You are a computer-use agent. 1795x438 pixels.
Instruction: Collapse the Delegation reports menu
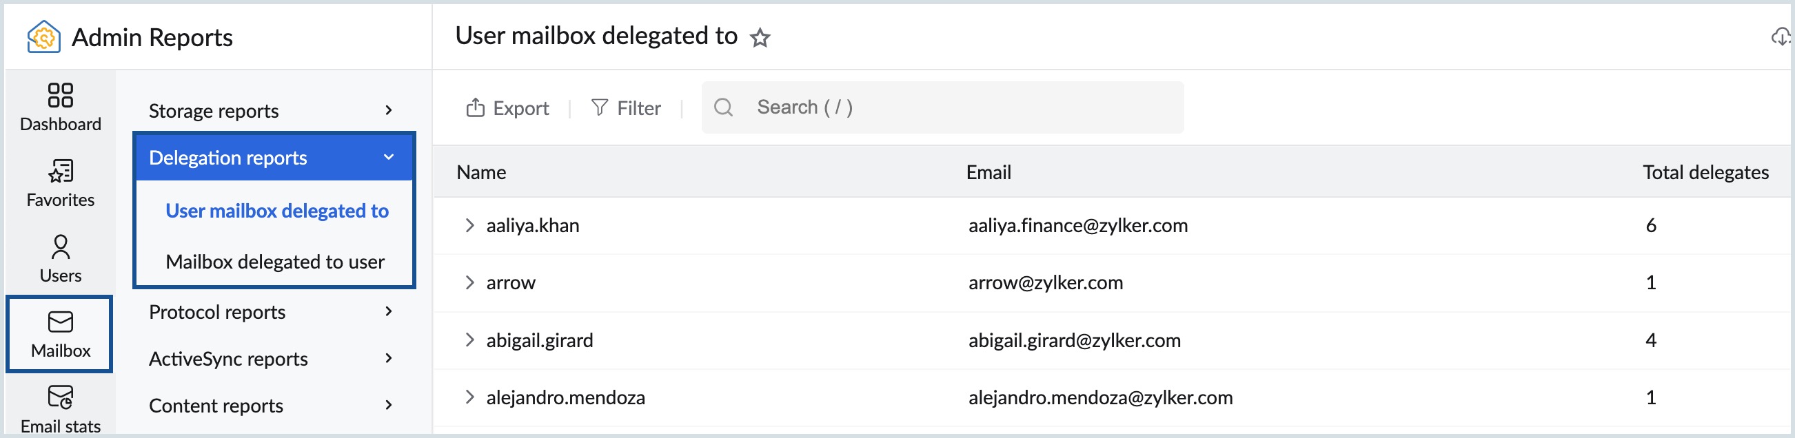[x=389, y=158]
